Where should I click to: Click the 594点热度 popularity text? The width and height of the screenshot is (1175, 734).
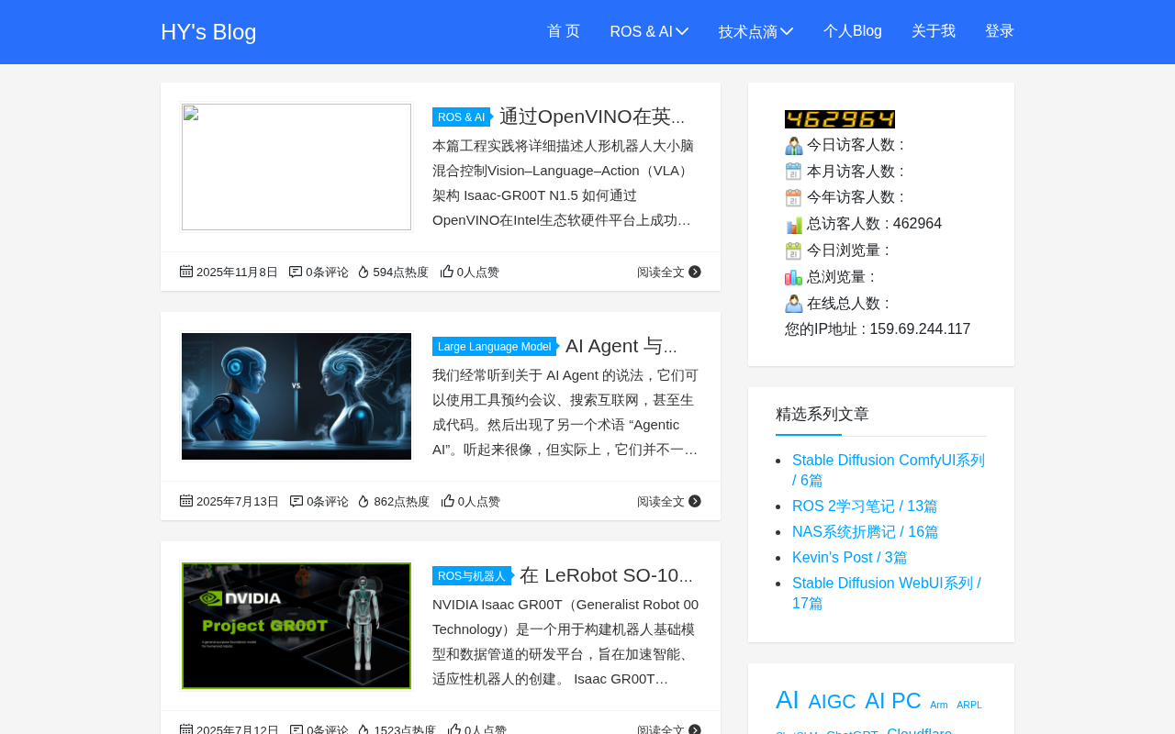click(x=400, y=272)
